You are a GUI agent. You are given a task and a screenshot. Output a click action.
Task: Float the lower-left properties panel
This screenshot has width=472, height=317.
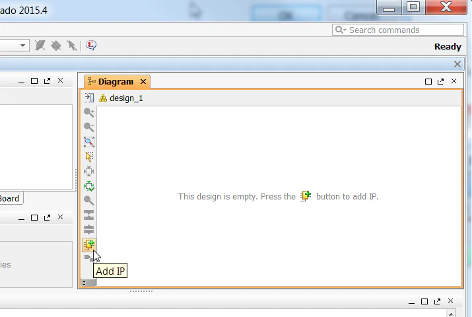point(47,218)
